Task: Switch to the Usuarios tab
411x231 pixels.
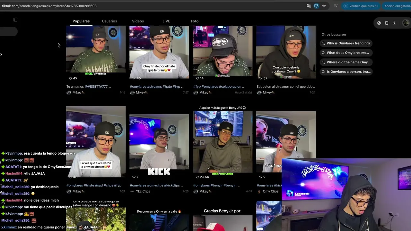Action: [x=109, y=21]
